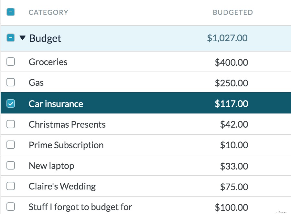Screen dimensions: 291x214
Task: Check the Stuff I forgot to budget for checkbox
Action: click(11, 207)
